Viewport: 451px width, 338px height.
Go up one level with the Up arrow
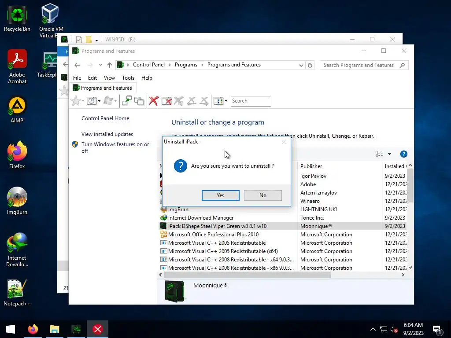coord(110,65)
